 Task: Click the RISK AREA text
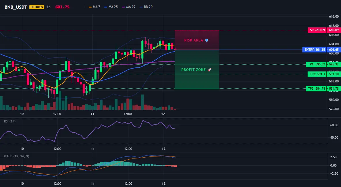coord(194,40)
